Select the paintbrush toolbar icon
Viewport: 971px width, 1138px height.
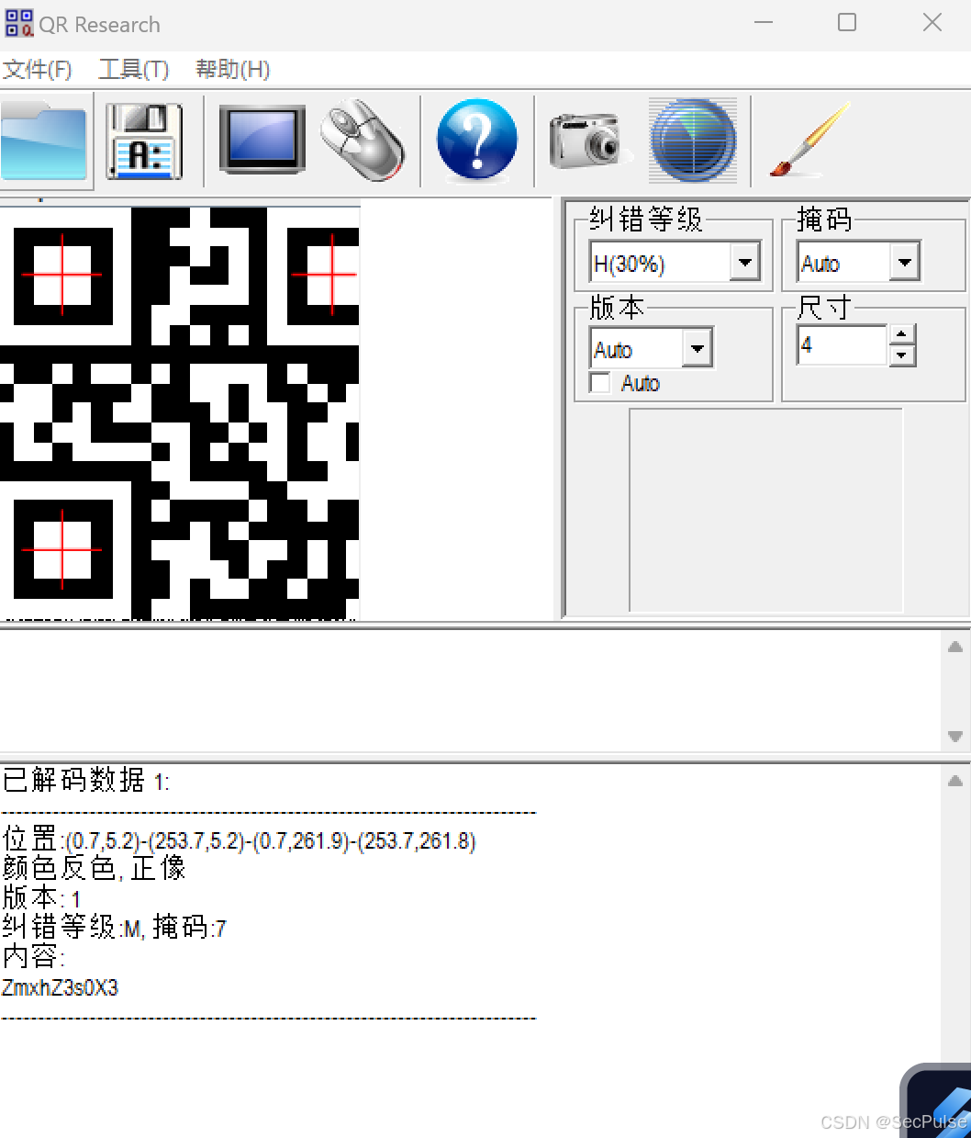[x=809, y=140]
